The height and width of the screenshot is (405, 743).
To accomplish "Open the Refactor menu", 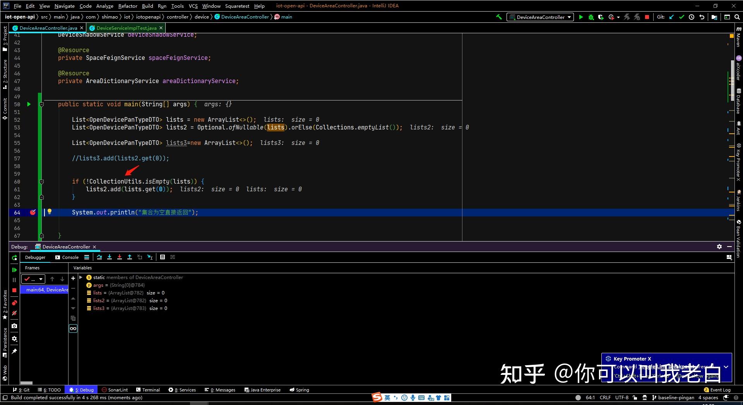I will pos(128,6).
